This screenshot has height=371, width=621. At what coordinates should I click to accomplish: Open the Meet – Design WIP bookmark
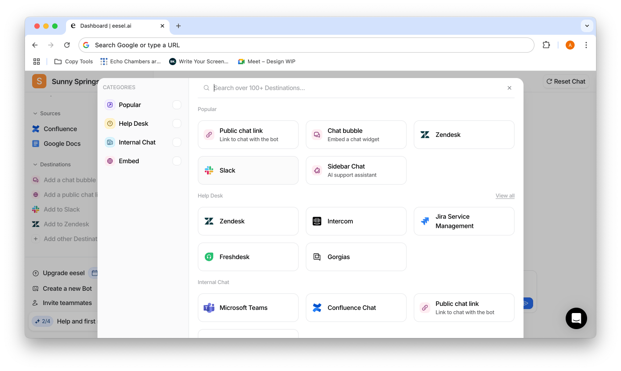click(267, 62)
